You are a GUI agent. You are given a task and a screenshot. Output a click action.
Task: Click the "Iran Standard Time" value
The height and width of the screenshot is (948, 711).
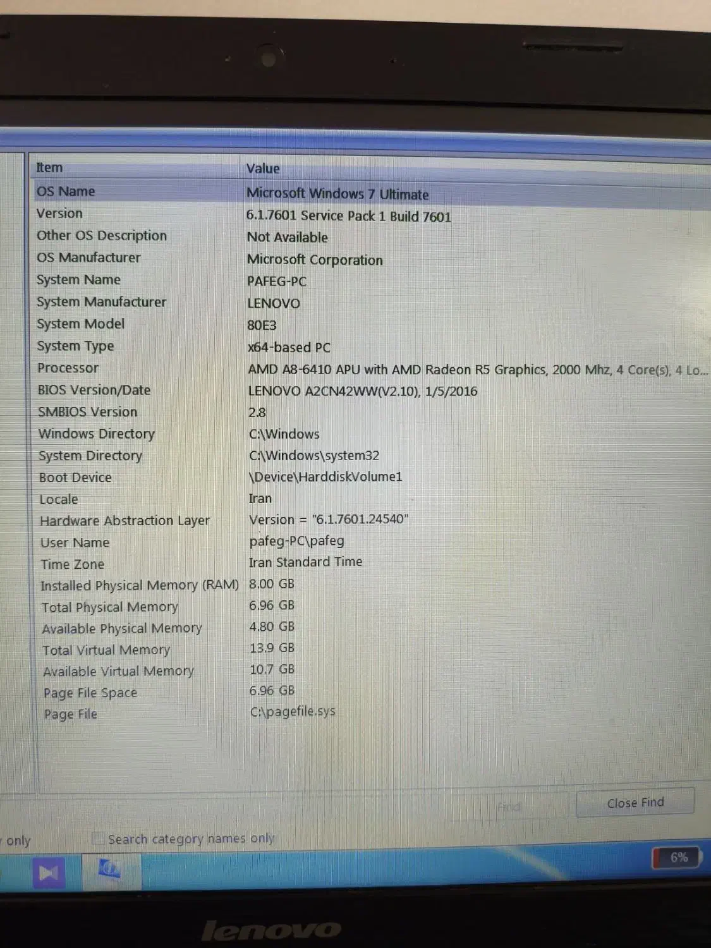(306, 562)
